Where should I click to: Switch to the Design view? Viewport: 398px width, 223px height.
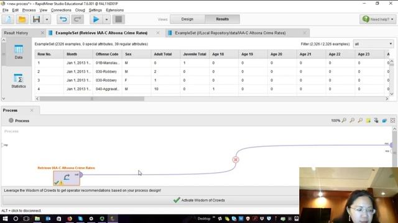pos(187,19)
